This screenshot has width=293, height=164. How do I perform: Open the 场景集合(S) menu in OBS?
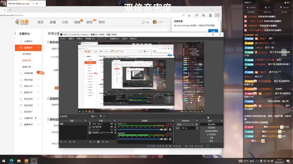pyautogui.click(x=114, y=39)
